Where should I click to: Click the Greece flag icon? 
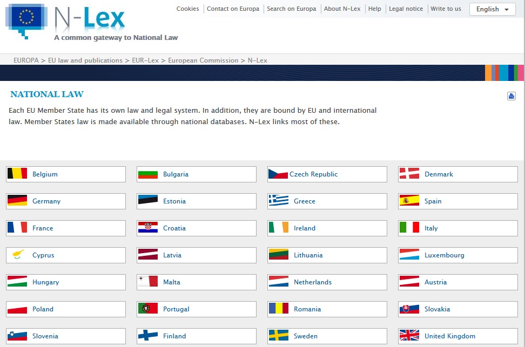(x=278, y=200)
